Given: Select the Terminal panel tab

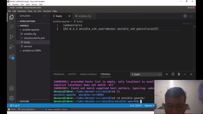Looking at the screenshot, I should [106, 74].
